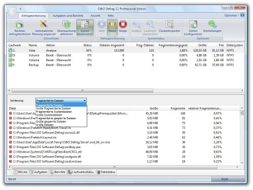Select drive E: icon in list
Viewport: 253px width, 190px height.
pyautogui.click(x=10, y=60)
